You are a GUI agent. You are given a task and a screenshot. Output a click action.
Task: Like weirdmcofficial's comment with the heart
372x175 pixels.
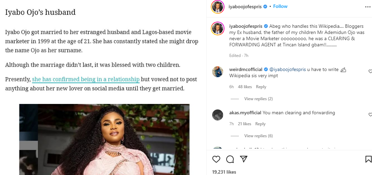[x=370, y=71]
